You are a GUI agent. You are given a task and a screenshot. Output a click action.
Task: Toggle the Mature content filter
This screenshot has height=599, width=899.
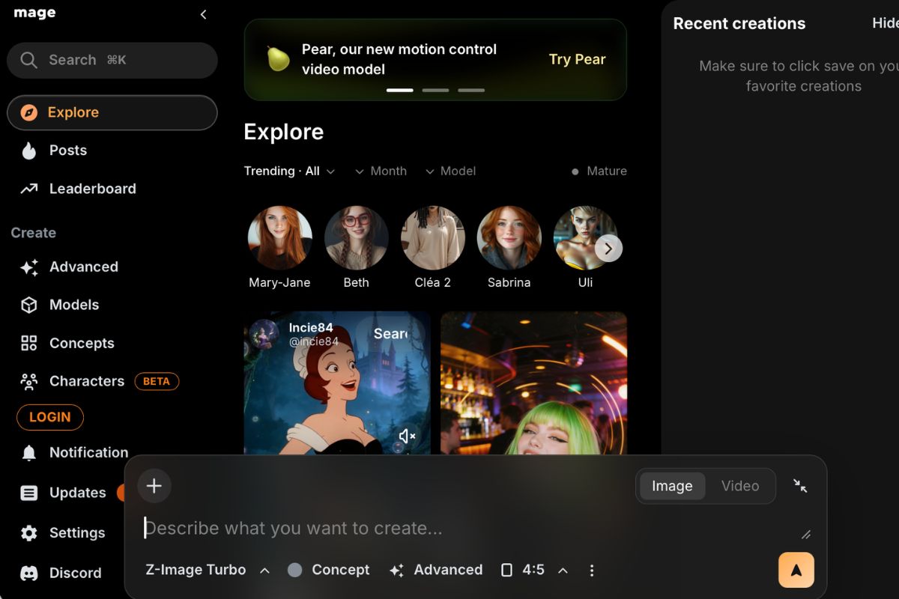tap(599, 171)
